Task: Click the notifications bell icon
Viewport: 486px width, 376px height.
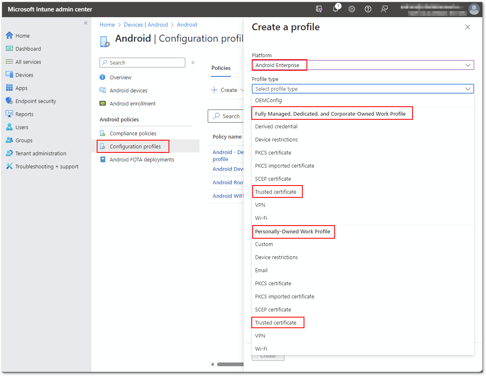Action: point(335,9)
